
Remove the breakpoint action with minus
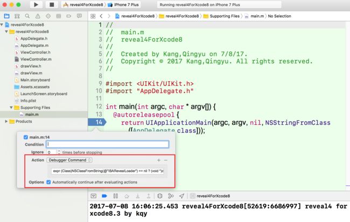point(166,160)
